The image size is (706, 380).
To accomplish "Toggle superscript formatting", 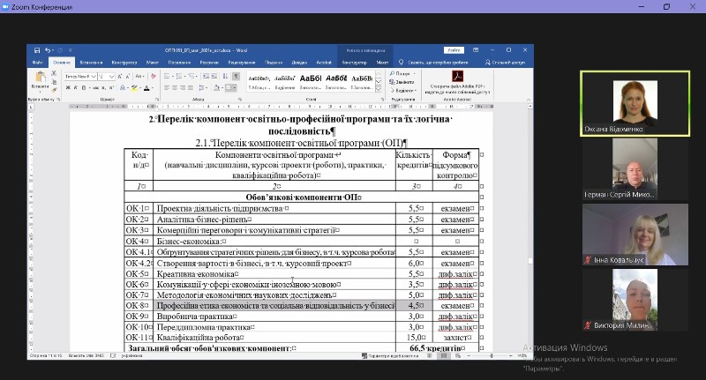I will pos(111,87).
